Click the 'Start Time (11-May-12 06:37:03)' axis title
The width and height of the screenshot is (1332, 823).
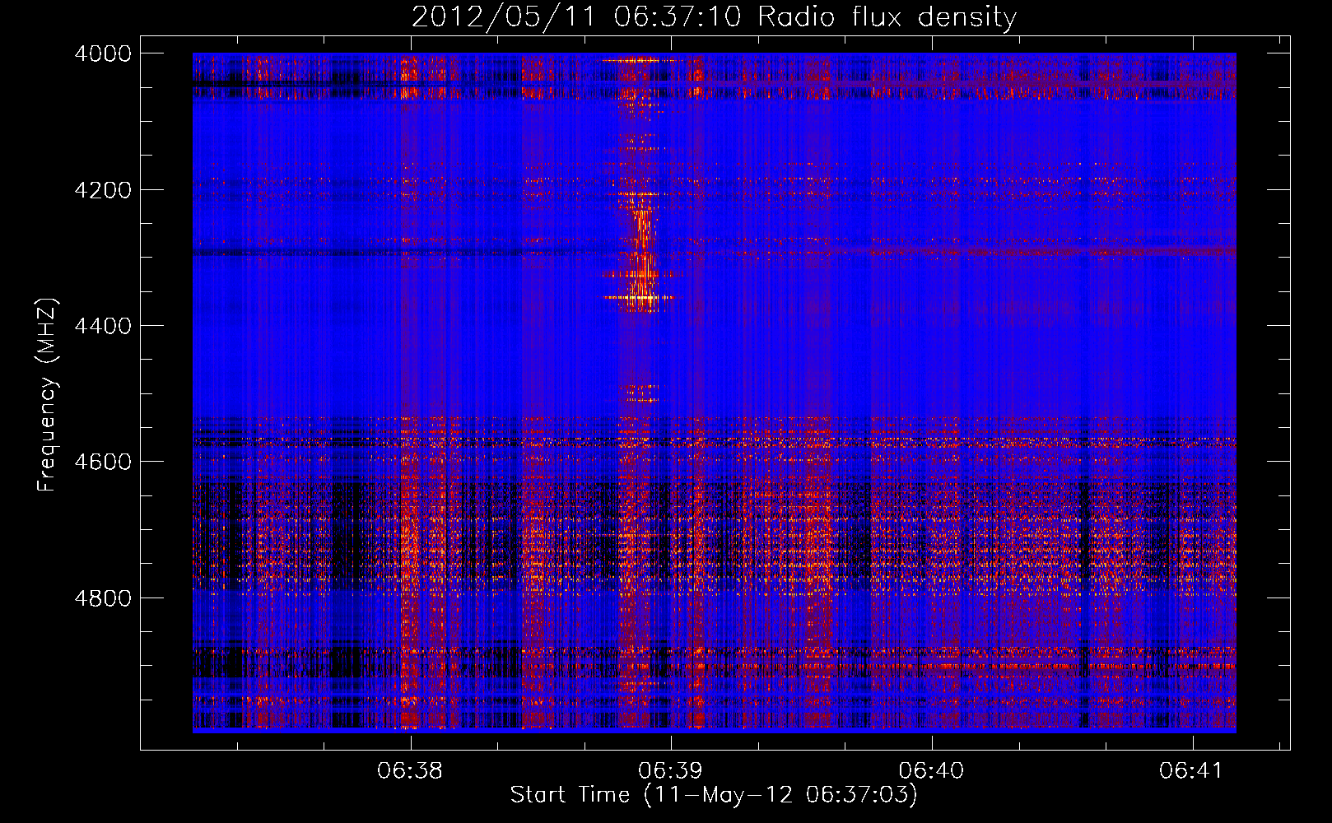pos(714,795)
